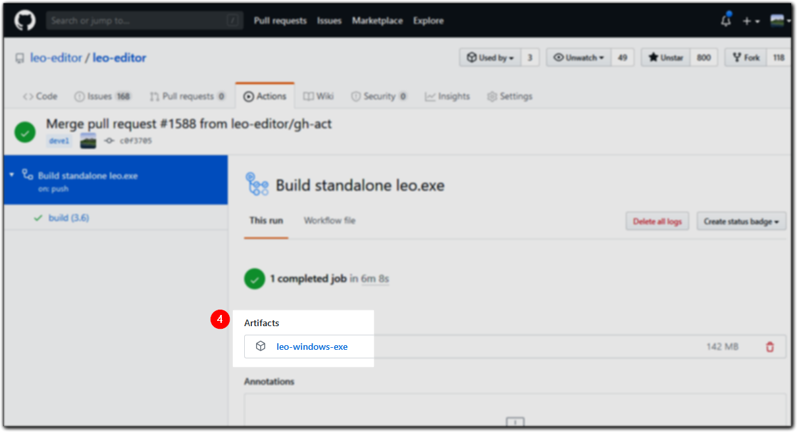
Task: Switch to the Security tab
Action: (x=379, y=96)
